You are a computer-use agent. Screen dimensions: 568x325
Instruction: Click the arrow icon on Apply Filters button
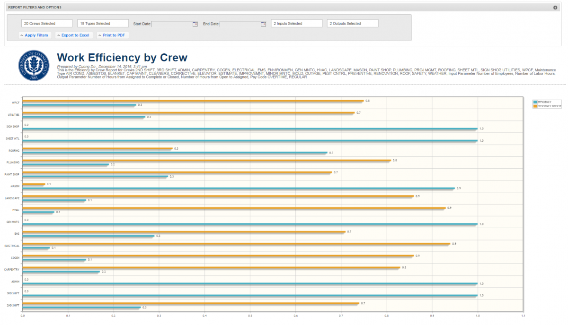(x=22, y=35)
